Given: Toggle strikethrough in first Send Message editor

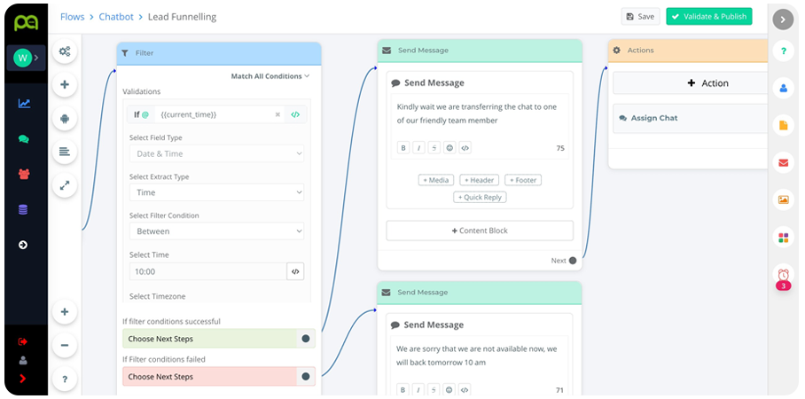Looking at the screenshot, I should point(434,148).
